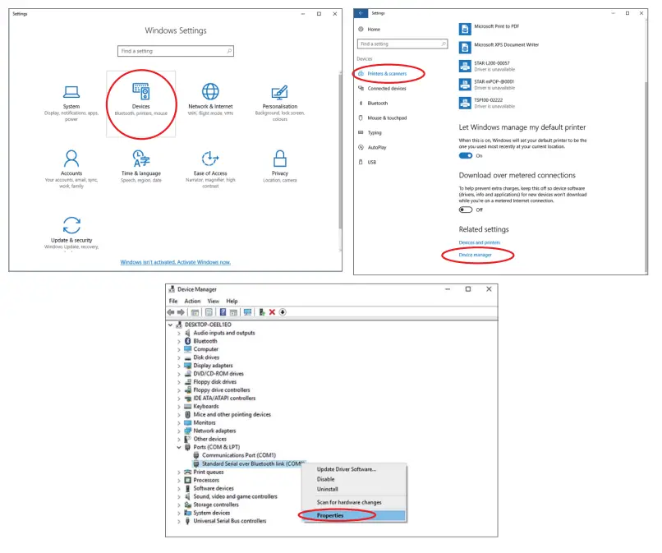Image resolution: width=662 pixels, height=553 pixels.
Task: Collapse the Ports (COM & LPT) node
Action: [x=179, y=447]
